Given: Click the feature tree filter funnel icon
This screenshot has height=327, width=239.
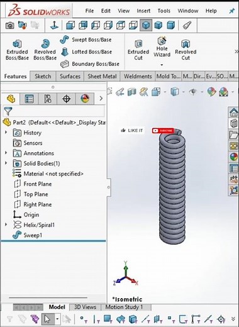Looking at the screenshot, I should (8, 111).
